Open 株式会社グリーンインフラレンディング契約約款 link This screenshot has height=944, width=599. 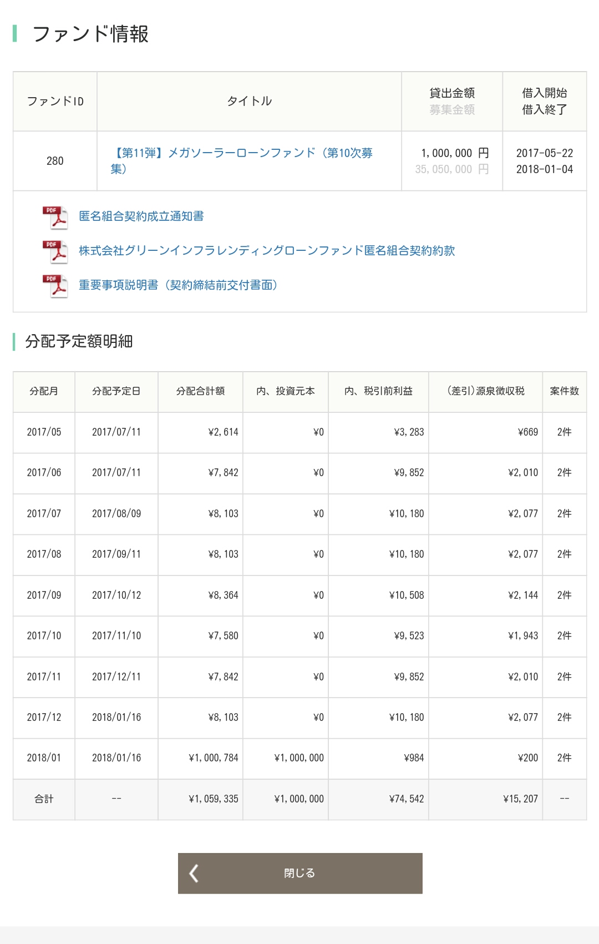tap(266, 251)
